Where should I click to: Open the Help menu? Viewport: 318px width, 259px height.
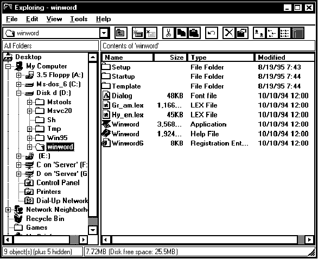(104, 19)
